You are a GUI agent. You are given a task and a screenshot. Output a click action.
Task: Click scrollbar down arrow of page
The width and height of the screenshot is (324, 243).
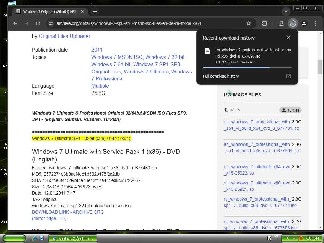320,227
